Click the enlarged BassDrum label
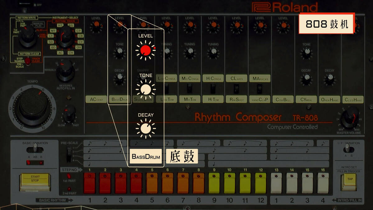This screenshot has width=373, height=210. (x=146, y=156)
